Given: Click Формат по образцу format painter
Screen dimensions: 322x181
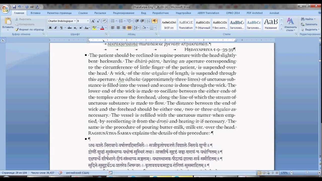Looking at the screenshot, I should tap(29, 29).
